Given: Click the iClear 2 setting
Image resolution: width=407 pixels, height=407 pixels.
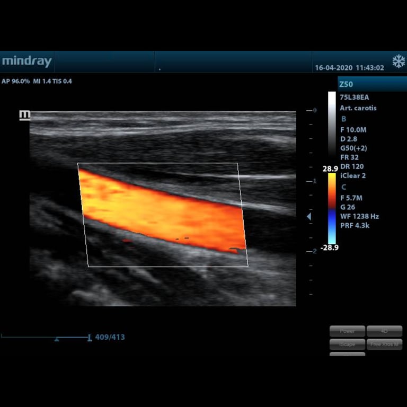Looking at the screenshot, I should (353, 176).
